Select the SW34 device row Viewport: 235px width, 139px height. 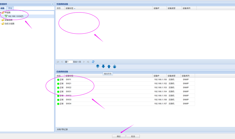click(125, 104)
